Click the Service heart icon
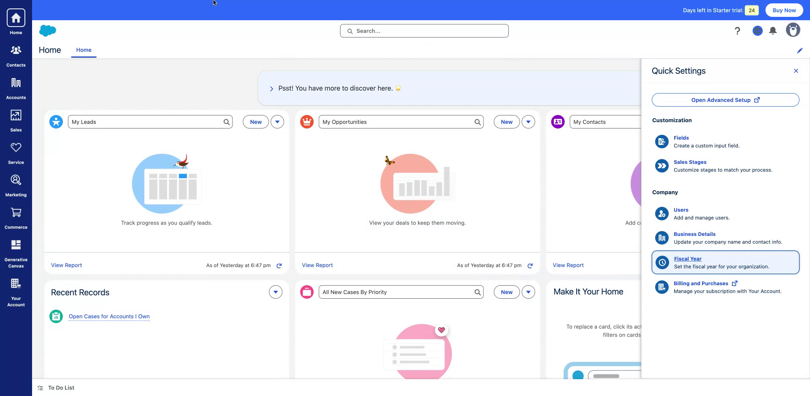This screenshot has width=810, height=396. tap(16, 152)
